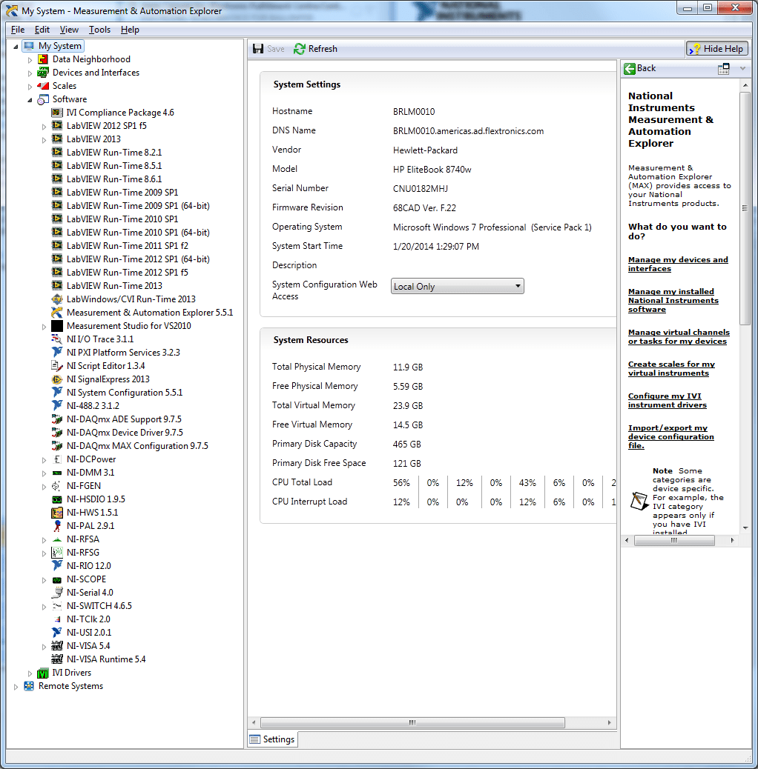
Task: Expand the NI-DCPower tree node
Action: point(44,459)
